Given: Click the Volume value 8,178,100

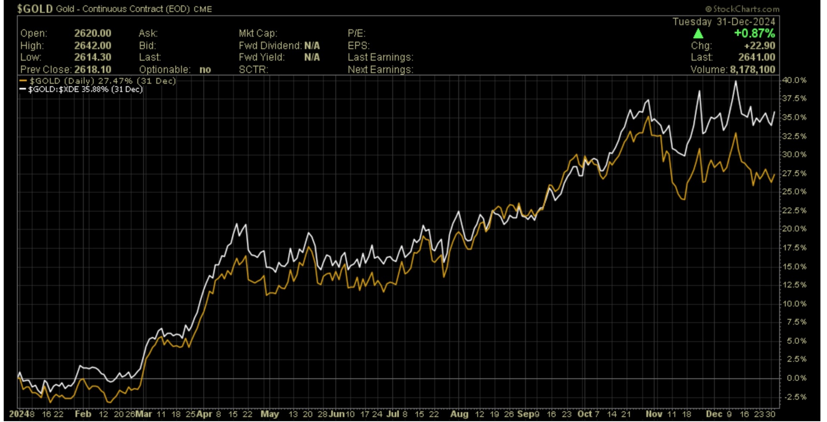Looking at the screenshot, I should (752, 69).
